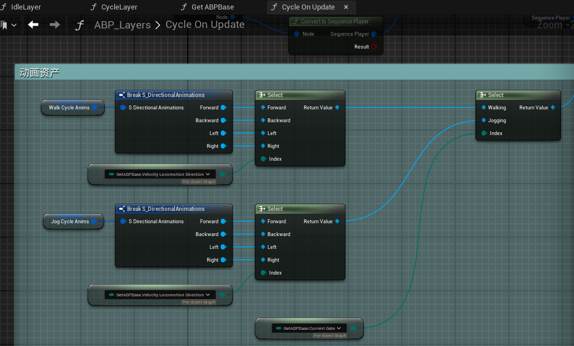Click Forward input pin of upper-left Select
The image size is (574, 346).
coord(263,107)
